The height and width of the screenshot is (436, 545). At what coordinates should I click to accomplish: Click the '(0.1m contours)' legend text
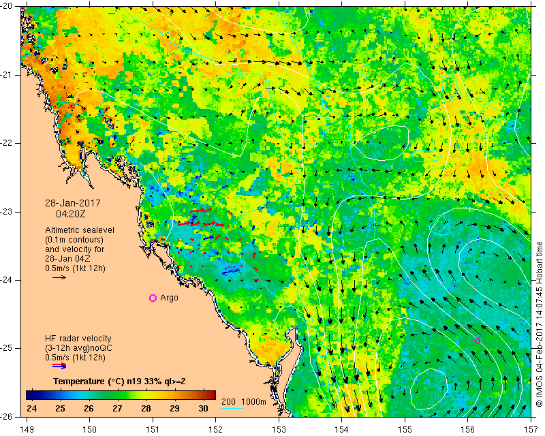(x=74, y=240)
